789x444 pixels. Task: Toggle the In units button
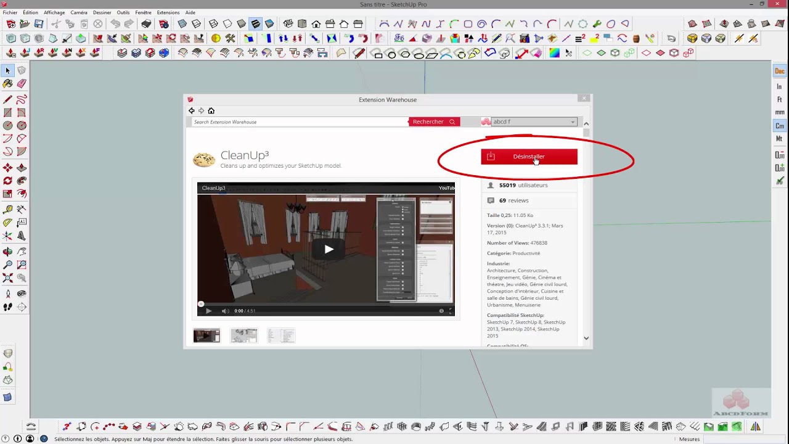[x=780, y=87]
